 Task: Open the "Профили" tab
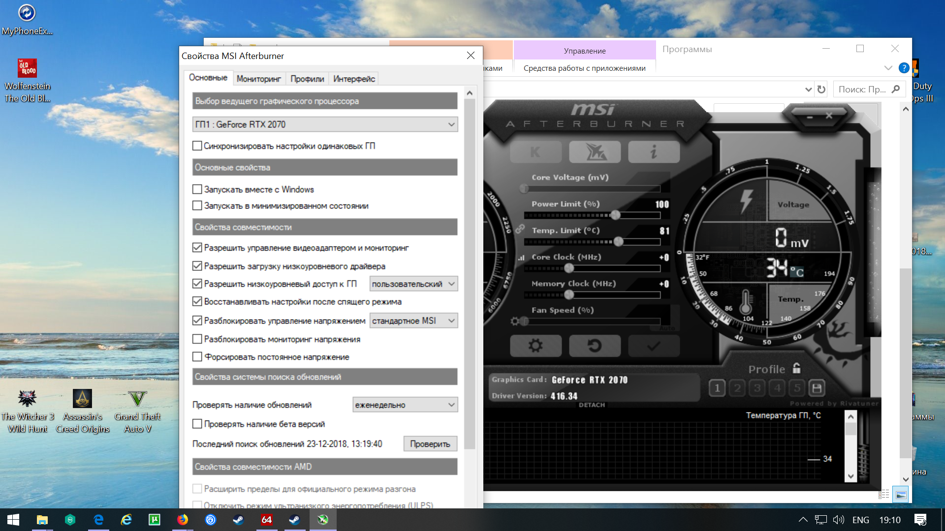click(x=307, y=79)
